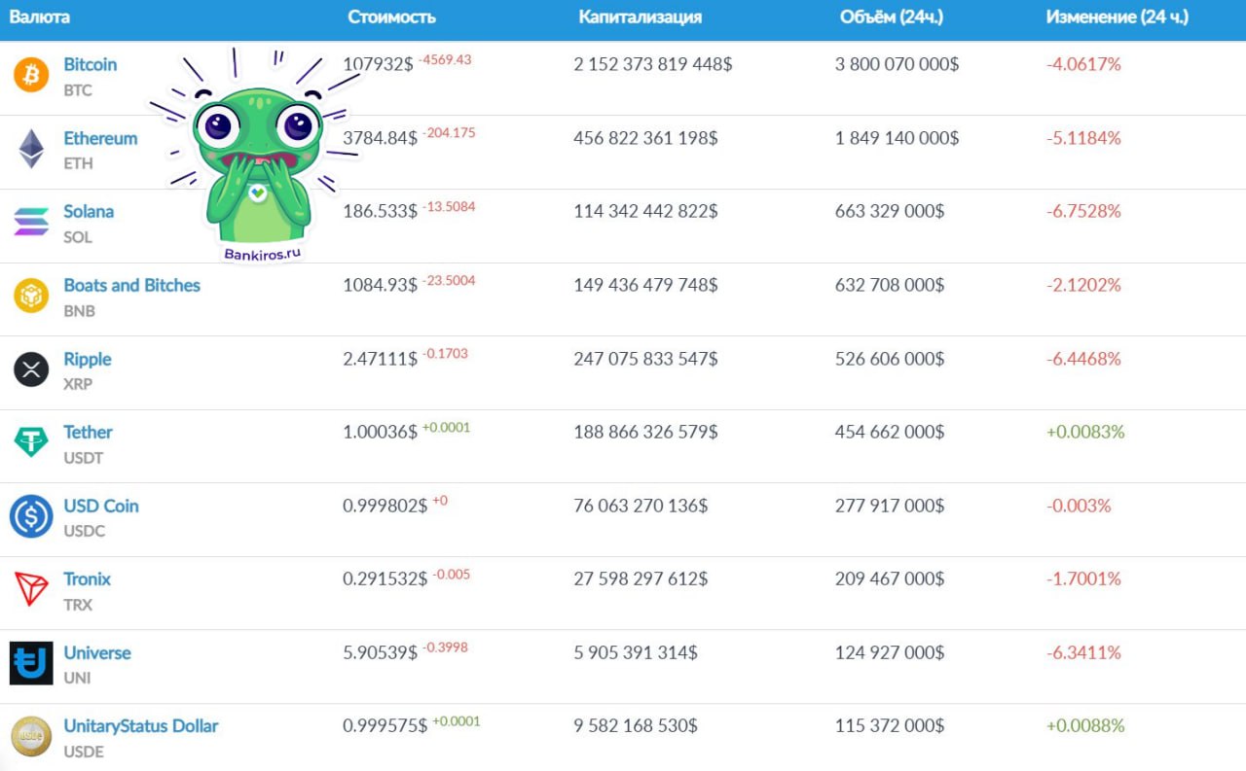This screenshot has width=1246, height=771.
Task: Sort by the Стоимость column header
Action: 391,18
